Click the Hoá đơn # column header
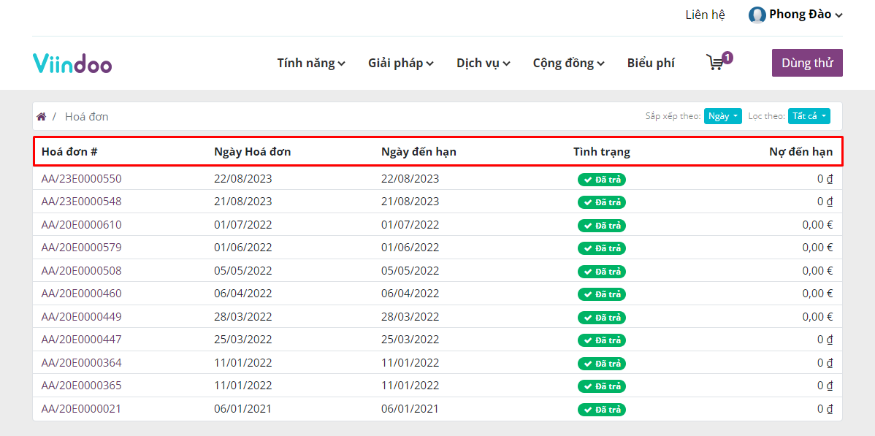Image resolution: width=875 pixels, height=436 pixels. pyautogui.click(x=70, y=151)
